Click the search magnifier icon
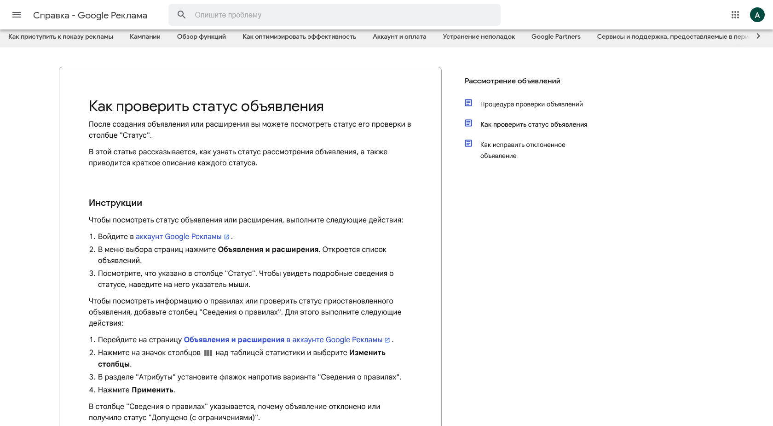 coord(182,15)
